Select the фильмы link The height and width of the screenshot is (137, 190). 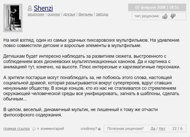85,14
